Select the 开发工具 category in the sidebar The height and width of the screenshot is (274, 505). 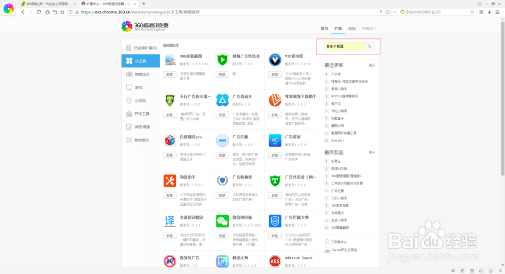[x=141, y=114]
